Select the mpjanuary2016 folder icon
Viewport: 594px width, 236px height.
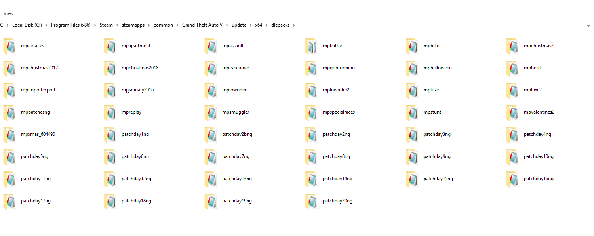(x=110, y=90)
